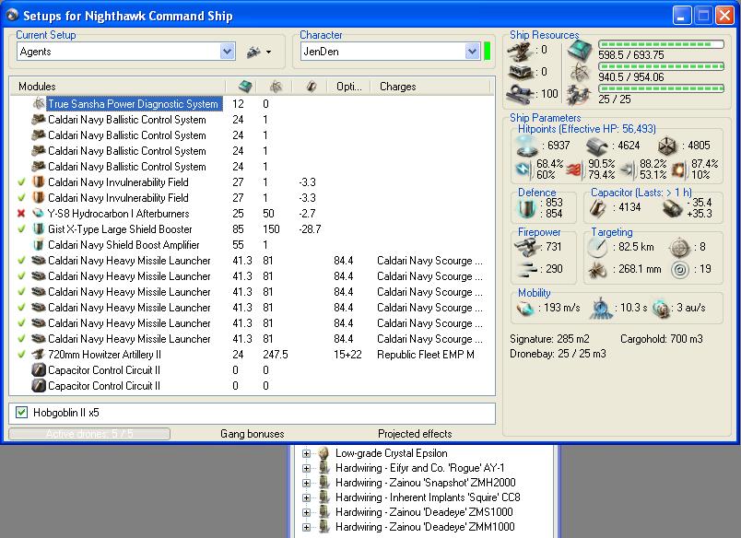Open Projected effects
The height and width of the screenshot is (538, 741).
click(x=415, y=434)
